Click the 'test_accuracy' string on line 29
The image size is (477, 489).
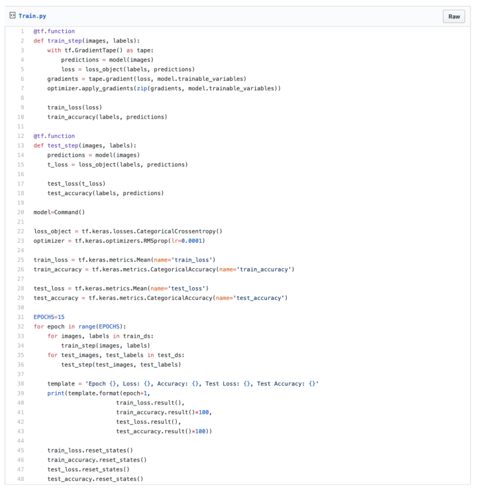tap(259, 298)
